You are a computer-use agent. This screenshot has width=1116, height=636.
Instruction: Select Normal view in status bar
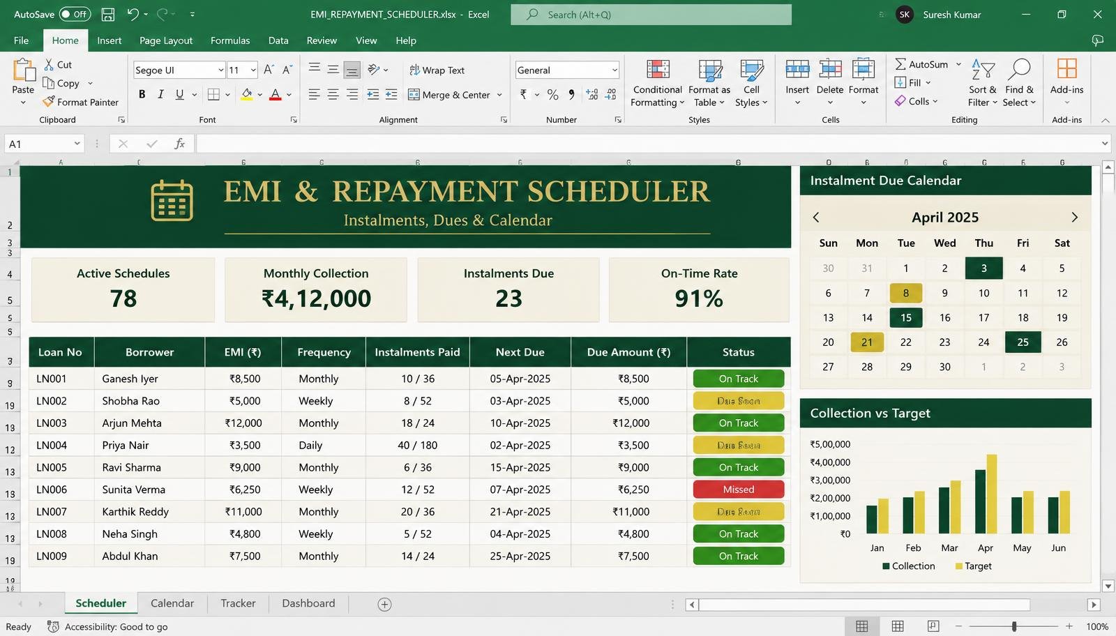click(862, 626)
